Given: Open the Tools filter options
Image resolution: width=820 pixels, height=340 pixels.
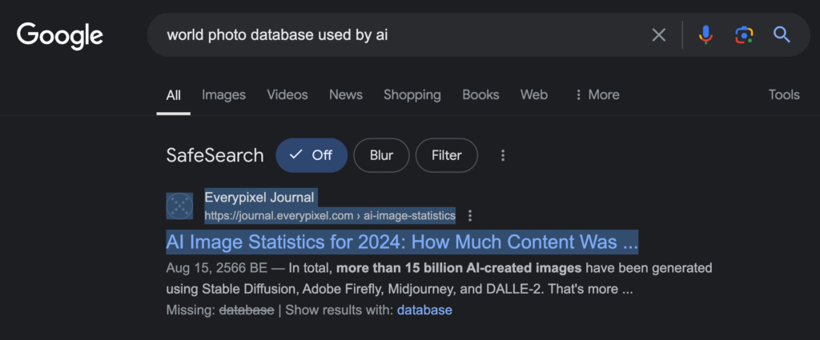Looking at the screenshot, I should point(783,94).
